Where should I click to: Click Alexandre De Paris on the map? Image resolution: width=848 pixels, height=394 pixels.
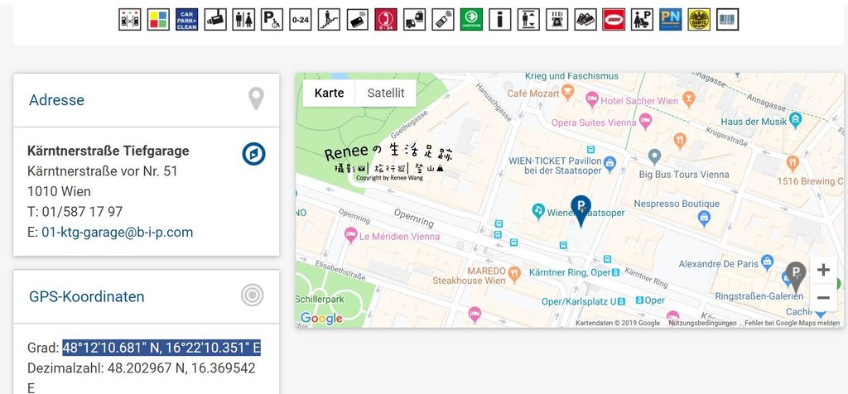click(x=725, y=264)
